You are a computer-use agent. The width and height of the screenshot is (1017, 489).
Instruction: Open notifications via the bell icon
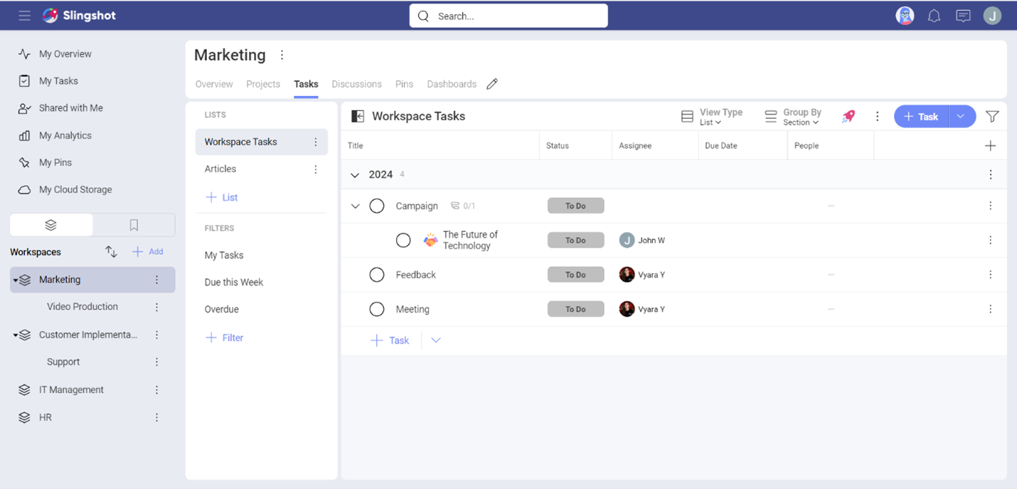point(934,15)
